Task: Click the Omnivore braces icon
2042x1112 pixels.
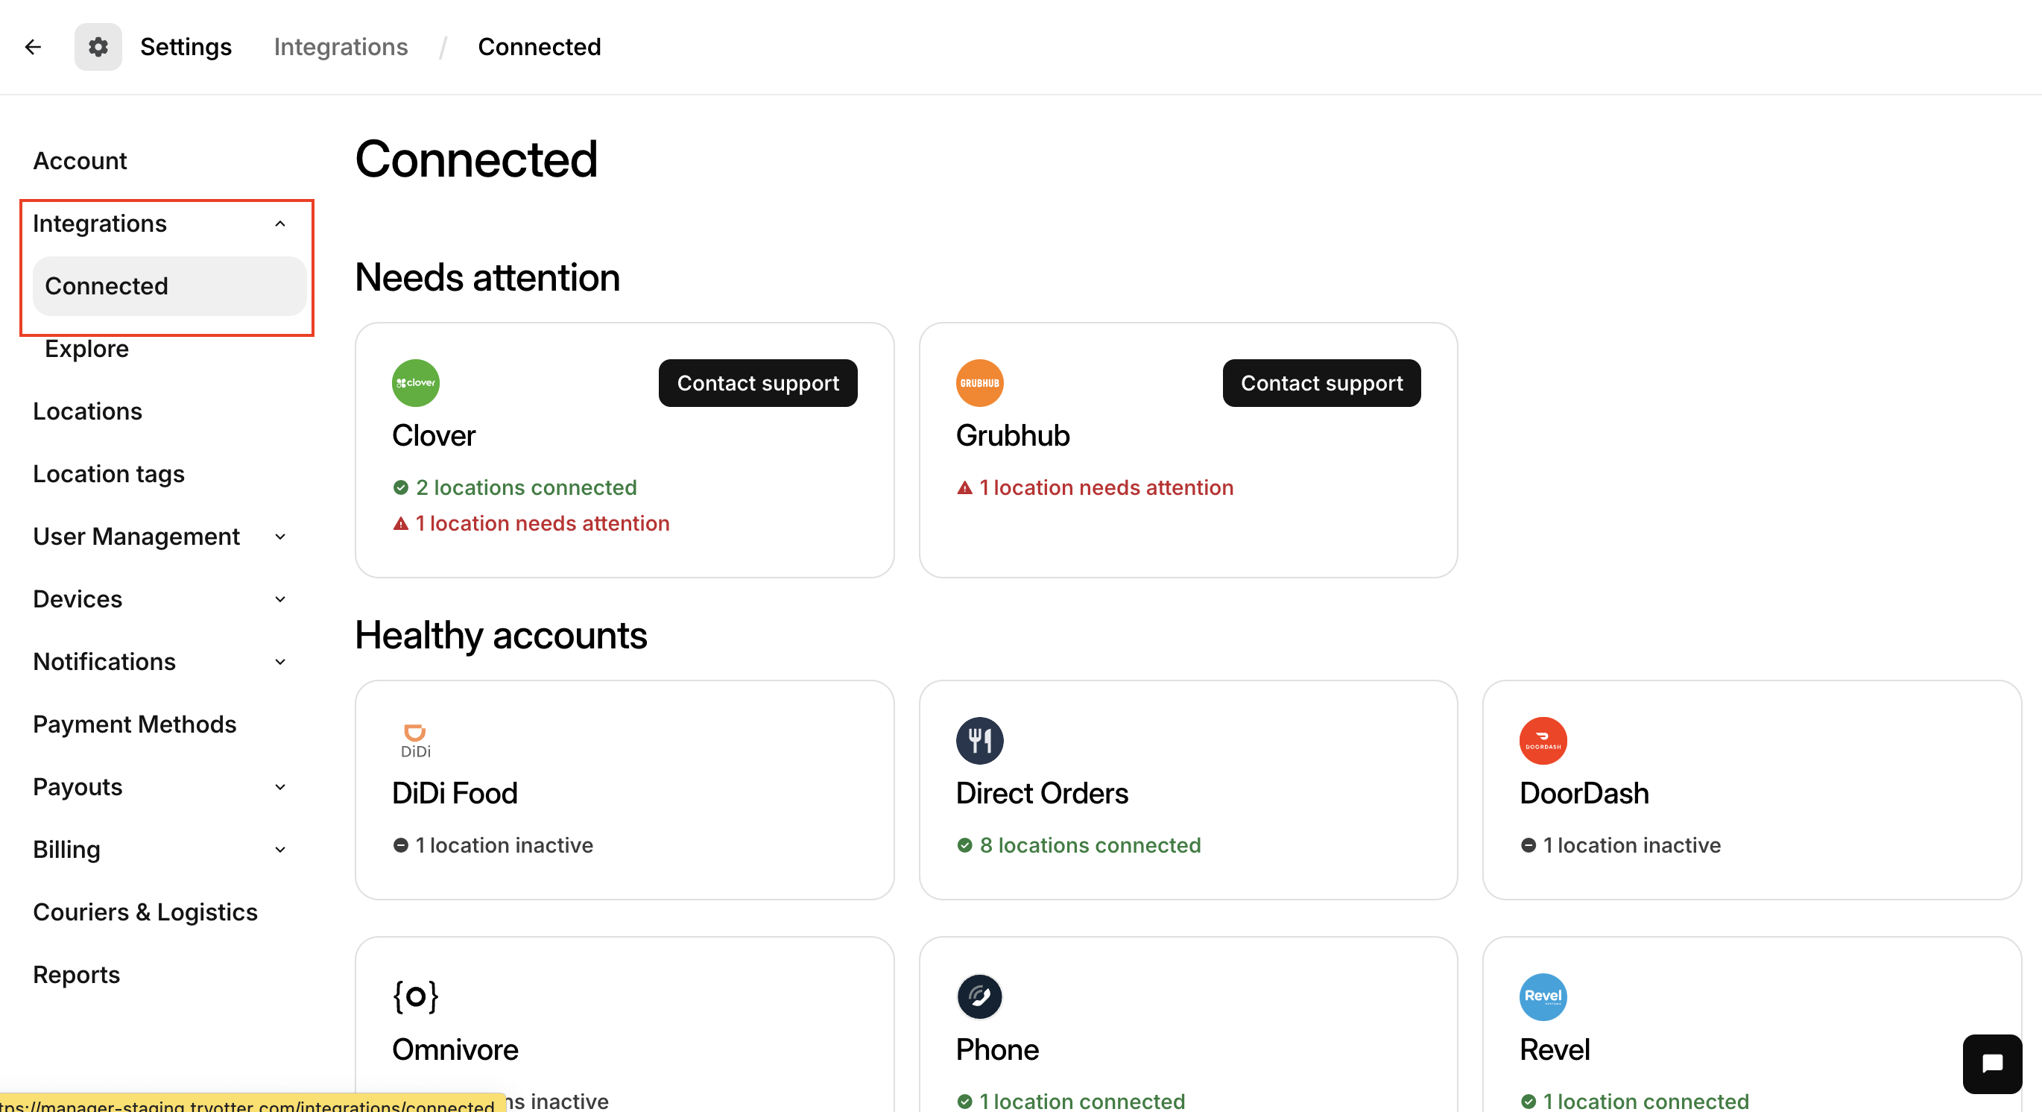Action: click(415, 996)
